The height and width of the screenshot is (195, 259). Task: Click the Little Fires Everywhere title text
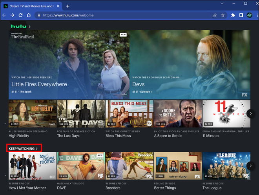tap(39, 84)
